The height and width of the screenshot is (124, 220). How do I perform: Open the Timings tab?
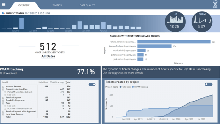click(x=57, y=5)
